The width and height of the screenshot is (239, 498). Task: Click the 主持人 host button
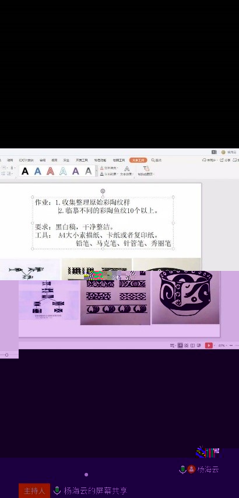(34, 490)
